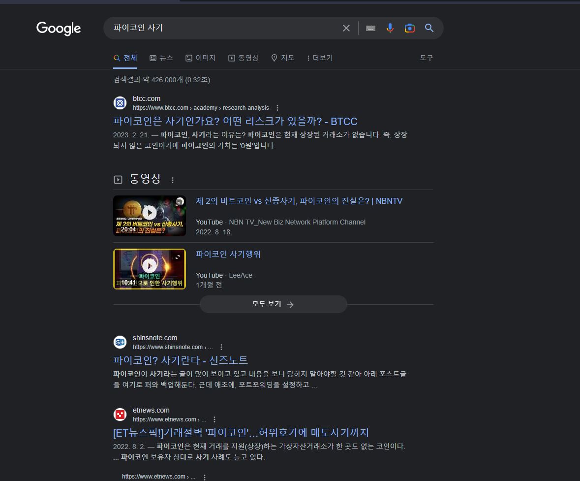Image resolution: width=580 pixels, height=481 pixels.
Task: Submit search with the magnifier icon
Action: coord(429,28)
